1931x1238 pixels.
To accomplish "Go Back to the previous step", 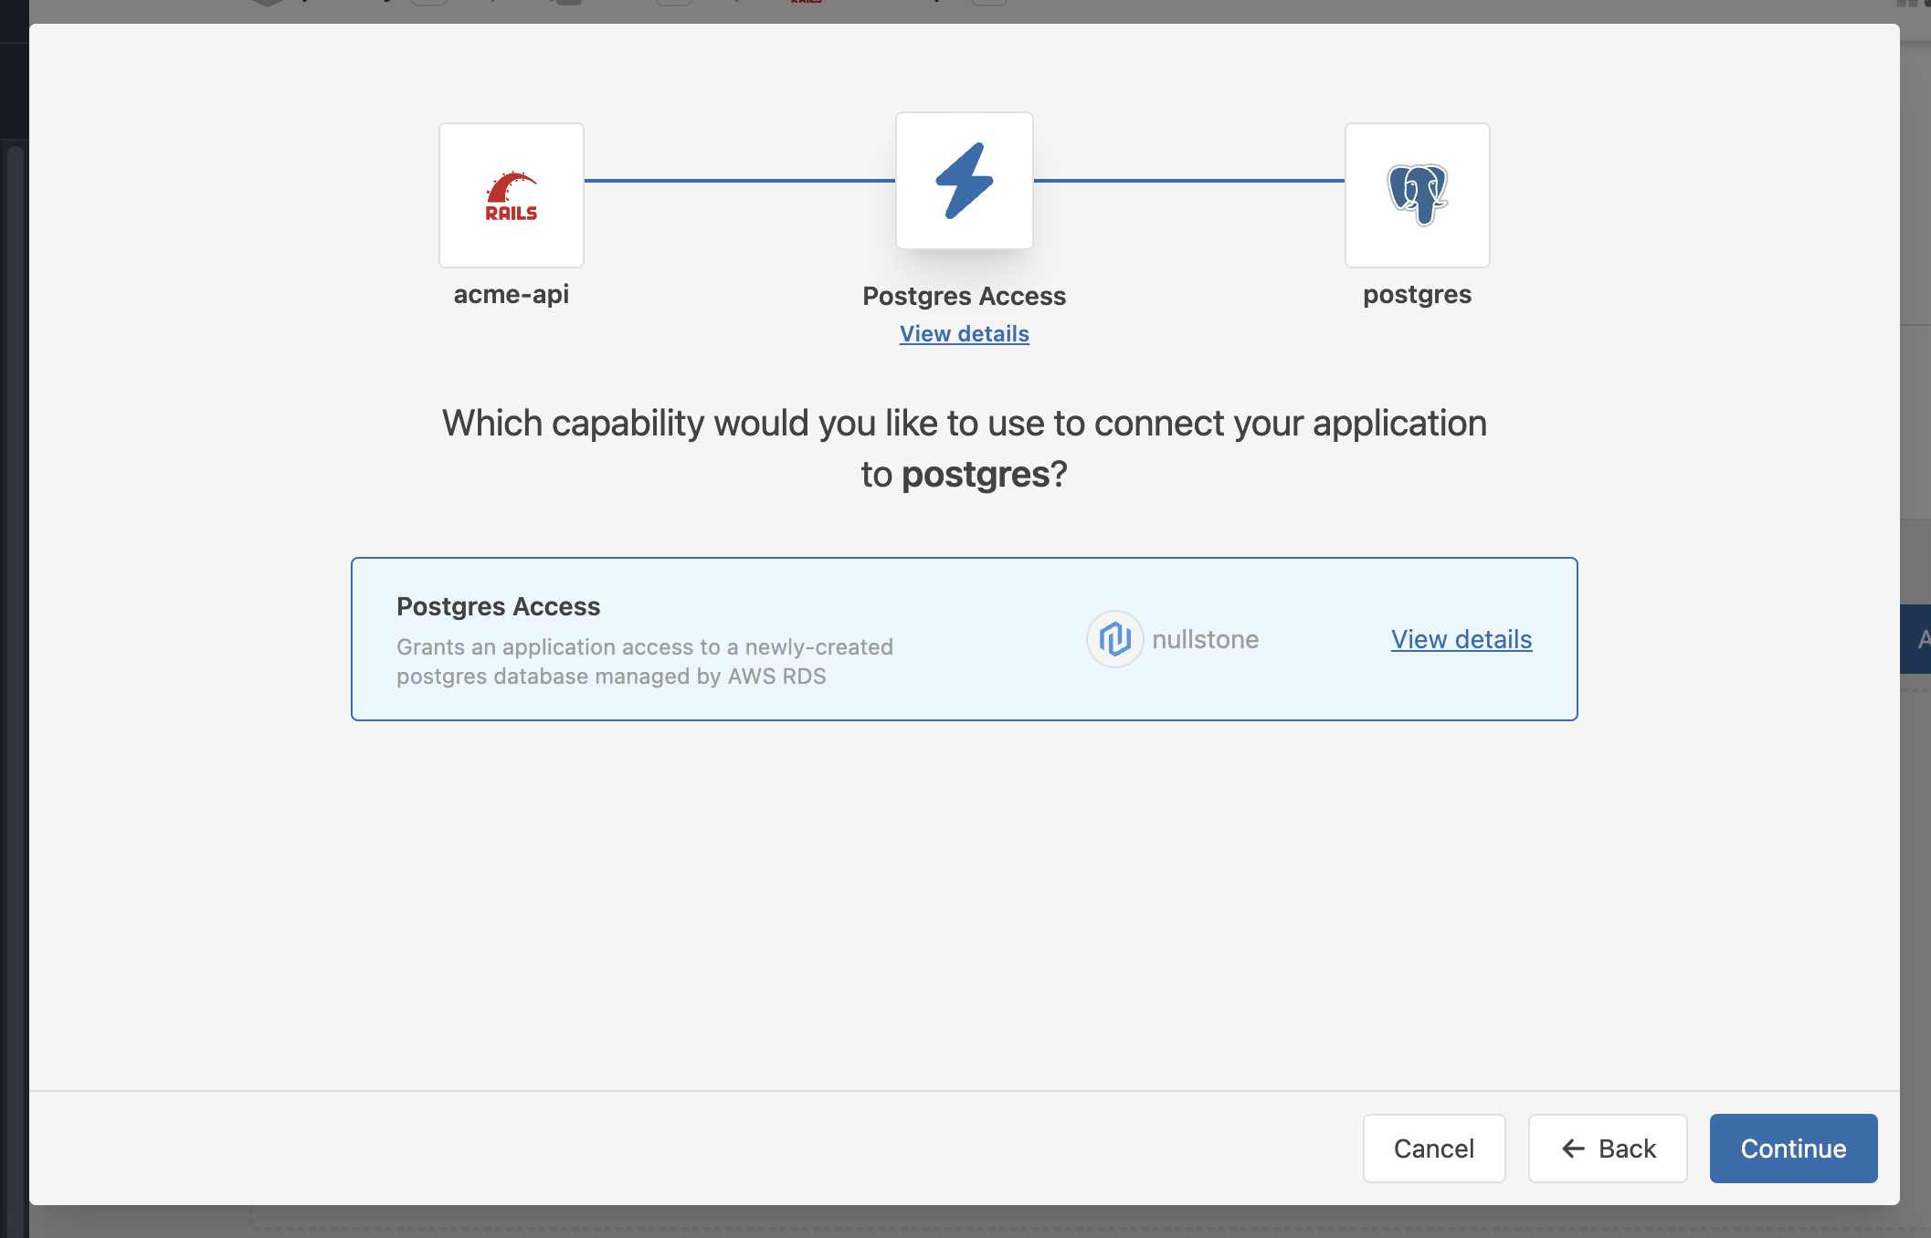I will tap(1608, 1149).
